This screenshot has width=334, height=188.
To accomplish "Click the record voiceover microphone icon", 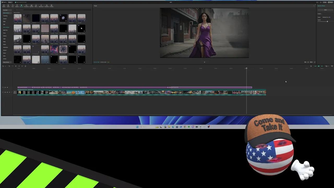I will click(311, 66).
